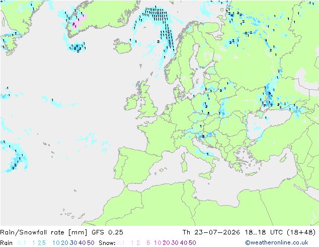
Task: Select the Snow legend value 50
Action: coord(192,243)
